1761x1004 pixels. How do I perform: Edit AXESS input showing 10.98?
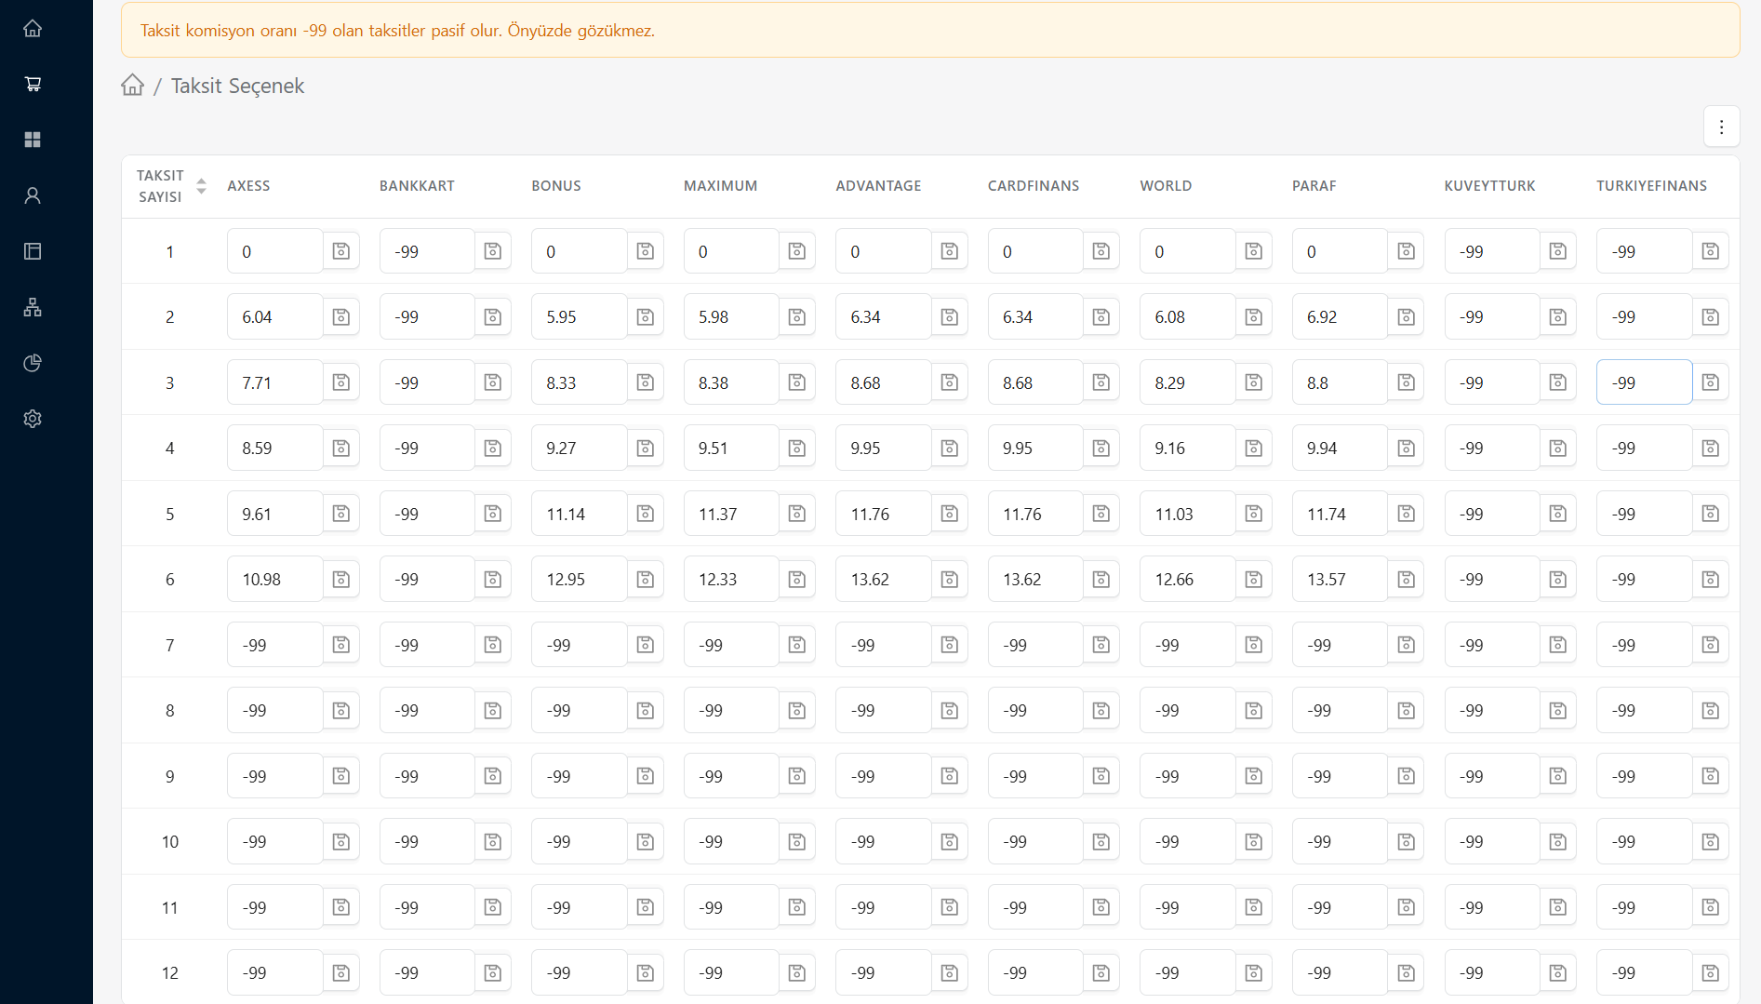(275, 580)
